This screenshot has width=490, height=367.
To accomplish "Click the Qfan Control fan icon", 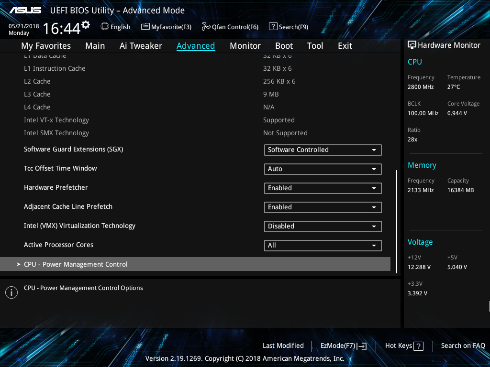I will (x=206, y=27).
